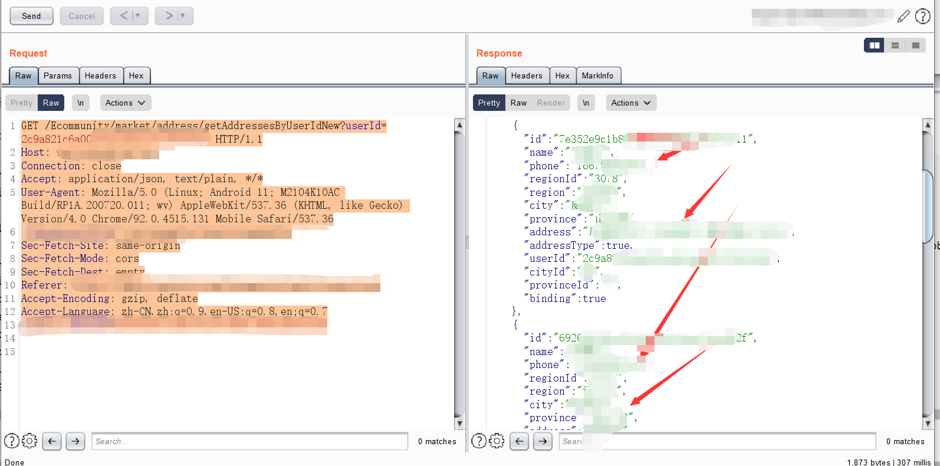
Task: Click the Accept-Encoding header line
Action: 110,298
